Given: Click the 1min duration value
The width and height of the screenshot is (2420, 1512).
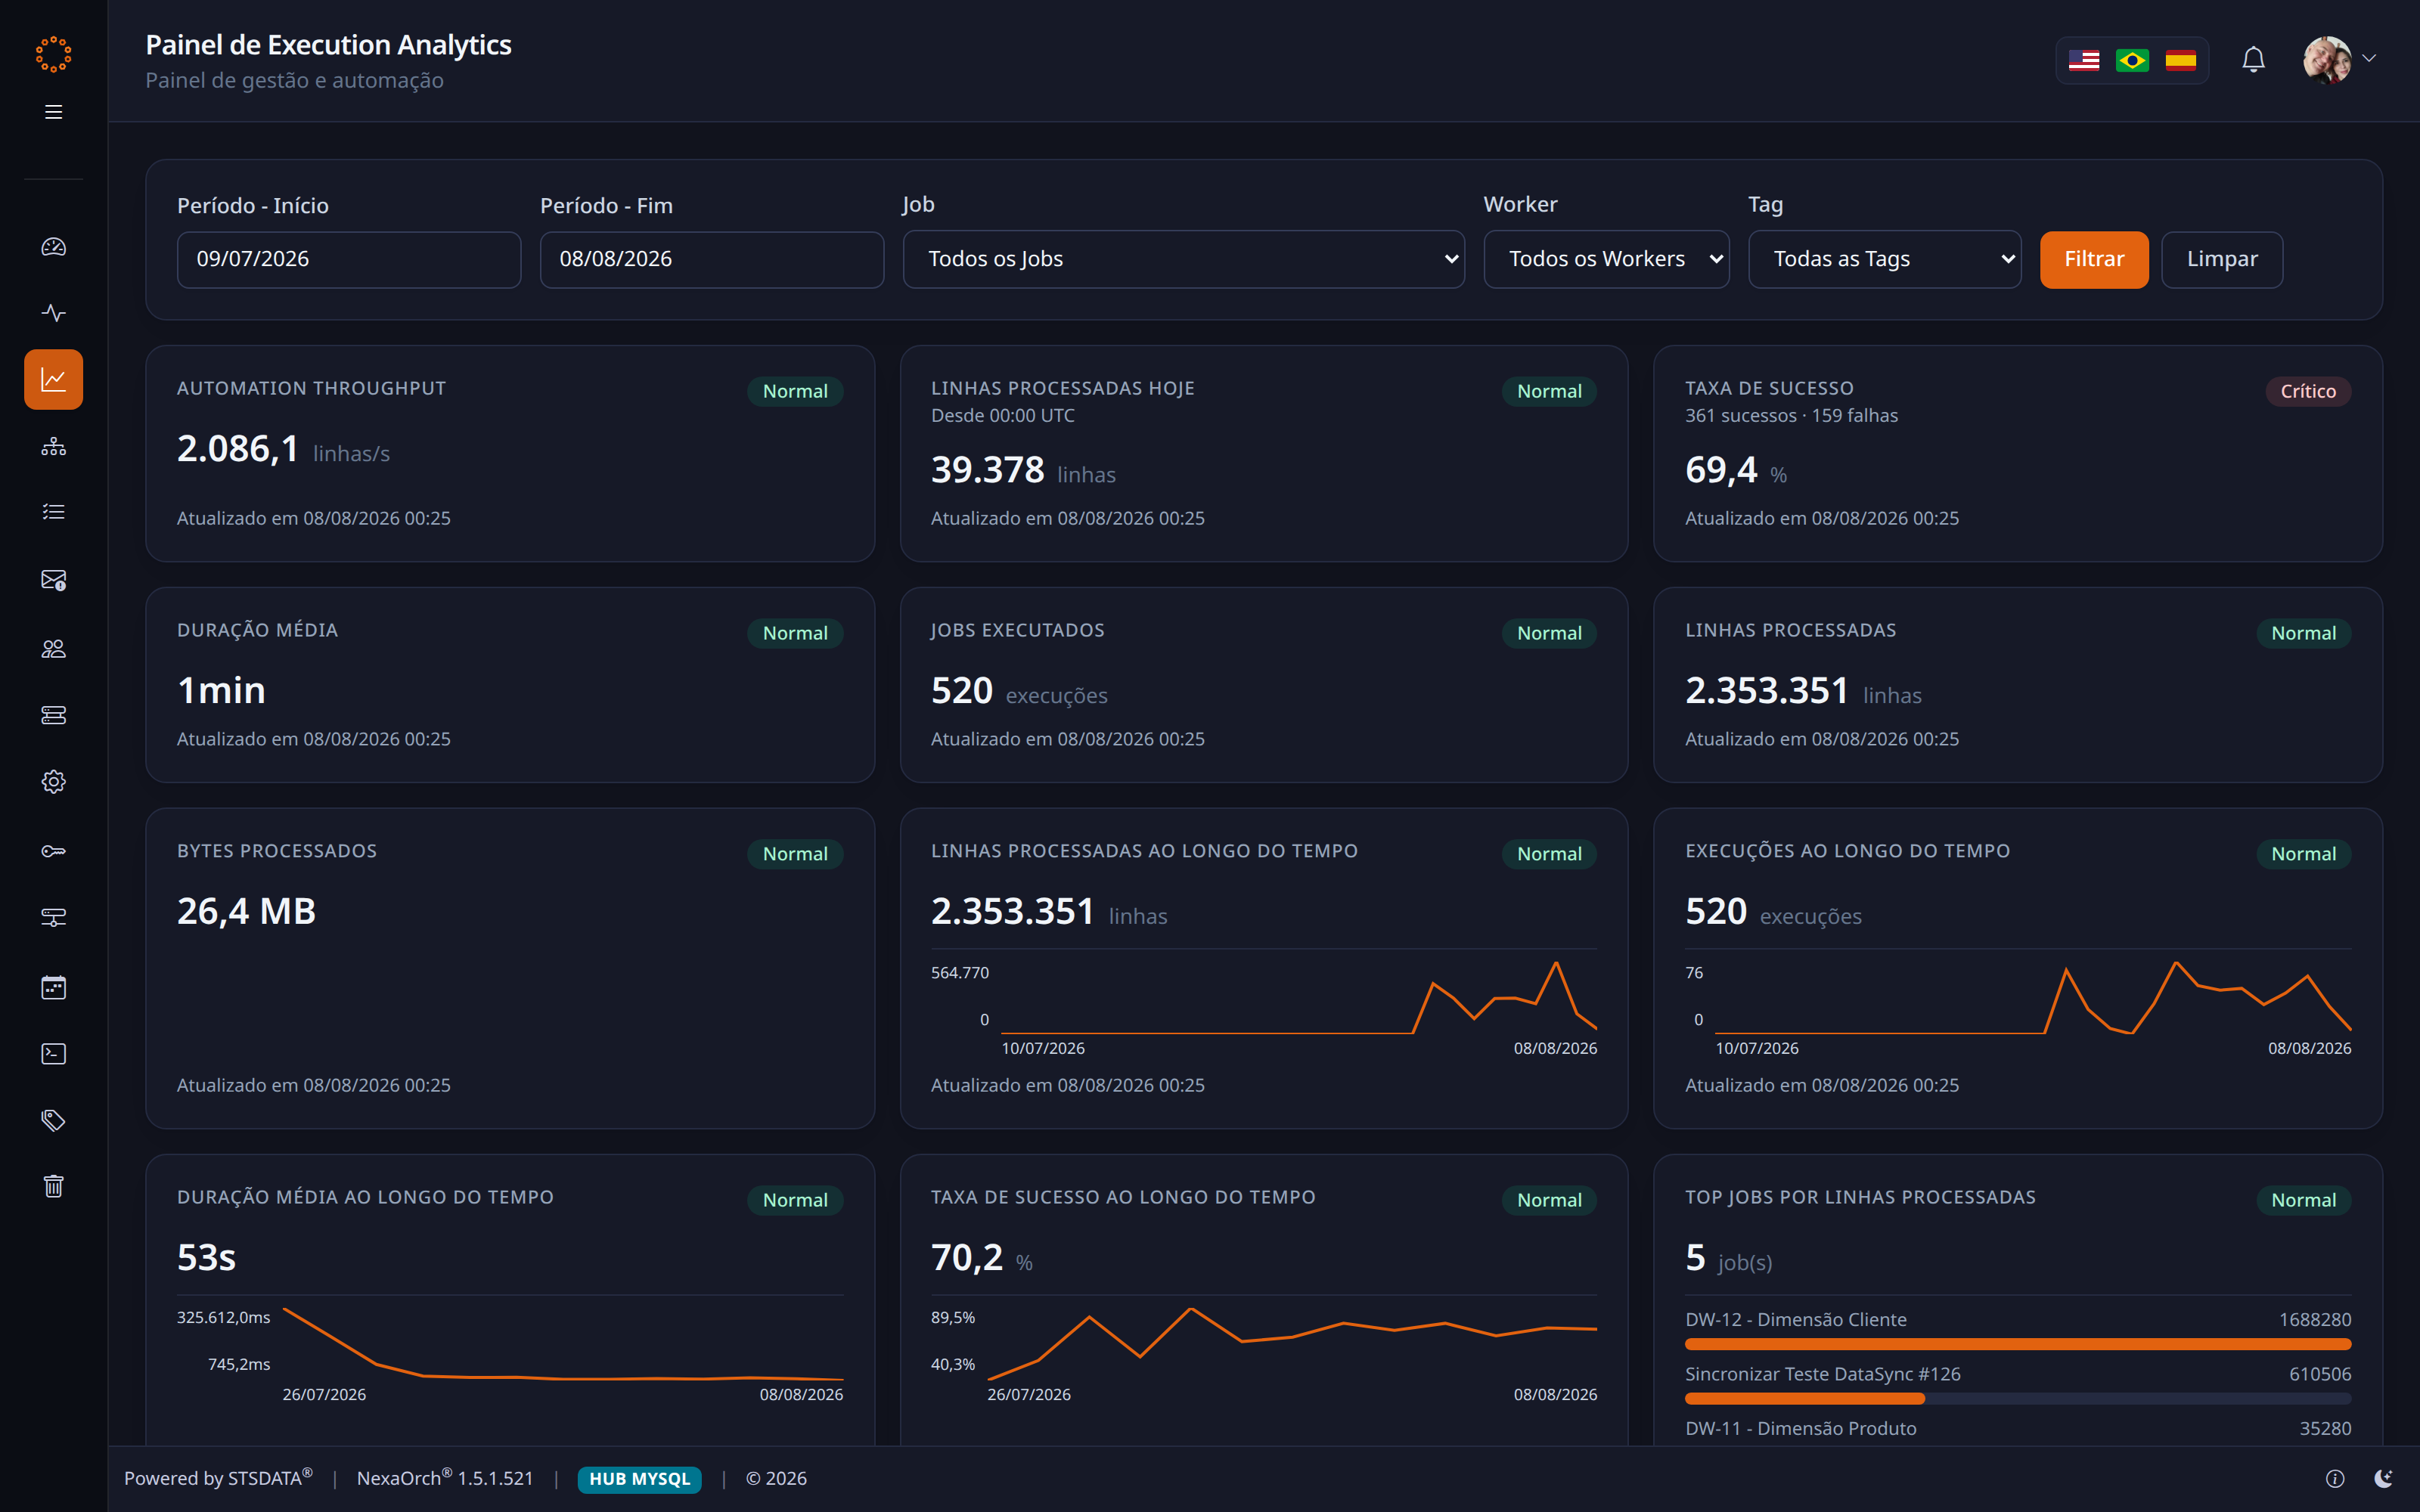Looking at the screenshot, I should (x=221, y=691).
